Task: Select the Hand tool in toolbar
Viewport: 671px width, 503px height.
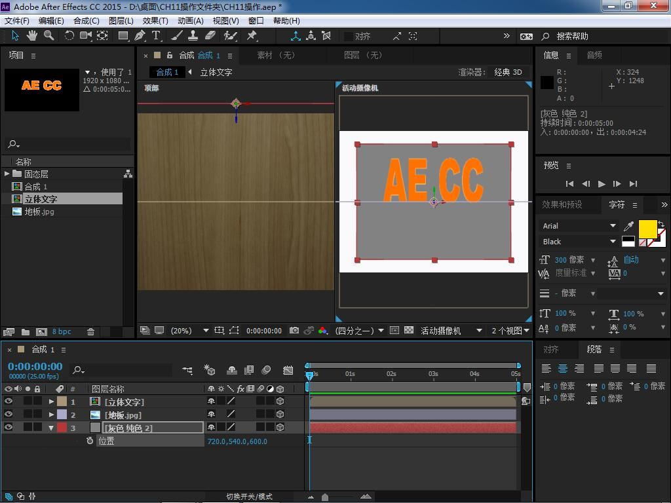Action: coord(33,35)
